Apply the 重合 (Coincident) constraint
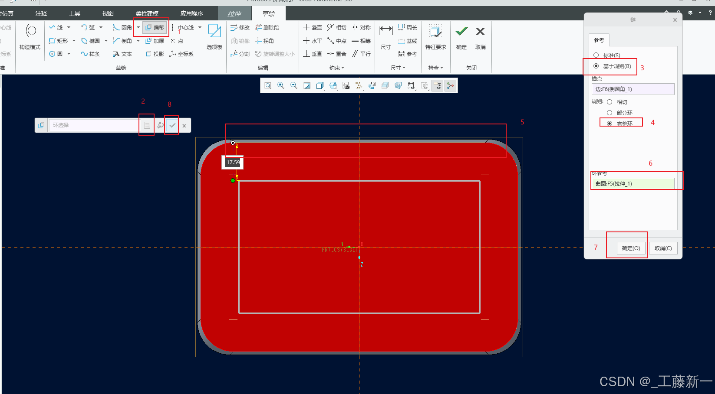Viewport: 715px width, 394px height. pos(337,54)
